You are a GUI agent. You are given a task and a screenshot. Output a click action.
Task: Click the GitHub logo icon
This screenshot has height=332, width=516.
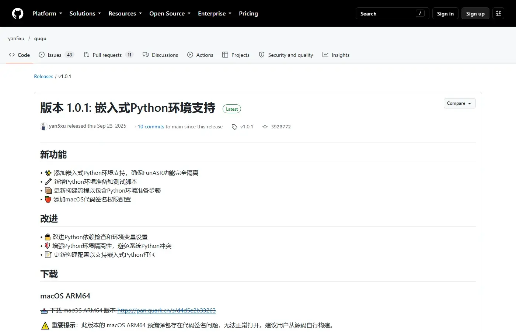pos(18,14)
